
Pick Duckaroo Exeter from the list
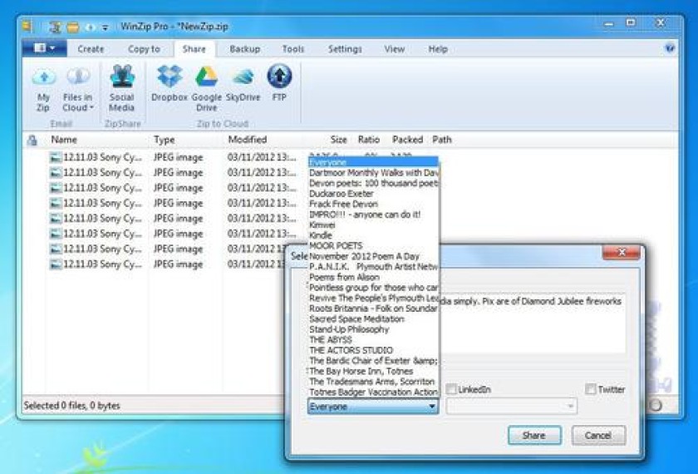point(373,193)
